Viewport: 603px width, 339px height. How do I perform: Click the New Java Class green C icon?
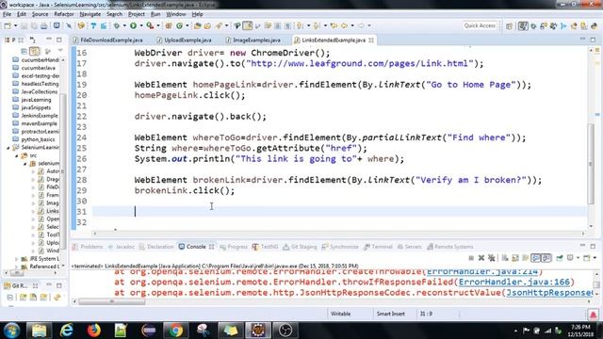180,25
